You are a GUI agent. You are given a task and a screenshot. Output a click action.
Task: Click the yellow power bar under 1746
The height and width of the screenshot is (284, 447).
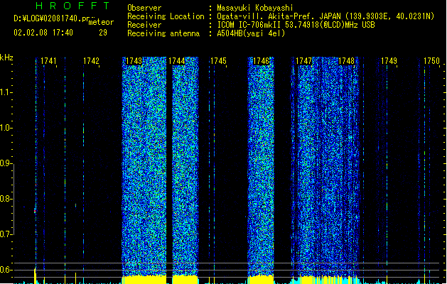pyautogui.click(x=261, y=280)
